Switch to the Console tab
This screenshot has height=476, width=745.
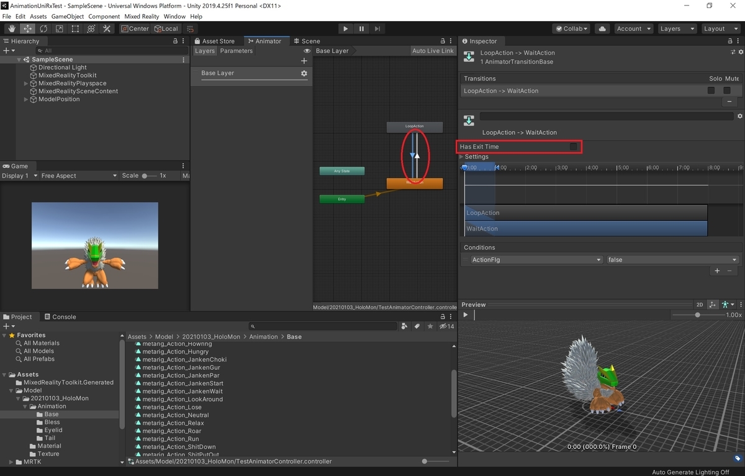60,317
